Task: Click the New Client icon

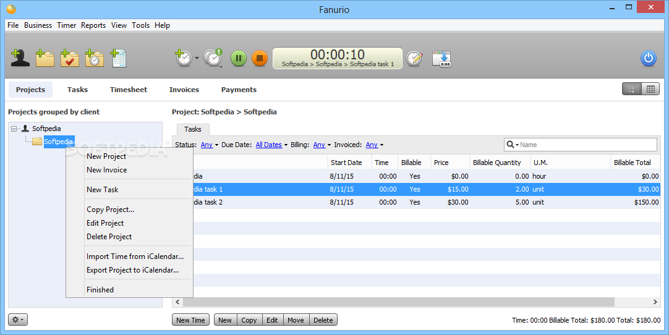Action: pyautogui.click(x=20, y=58)
